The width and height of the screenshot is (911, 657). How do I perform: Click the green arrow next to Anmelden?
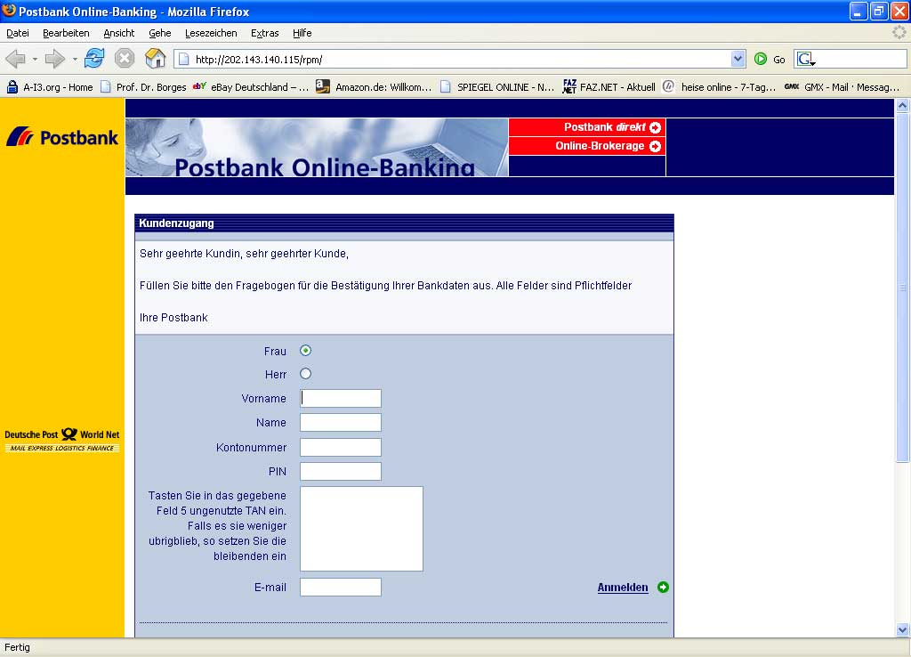[x=663, y=588]
